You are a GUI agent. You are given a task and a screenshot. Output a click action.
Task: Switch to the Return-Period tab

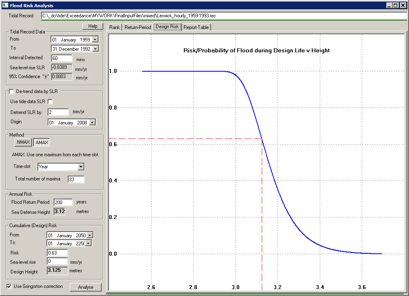(x=138, y=27)
